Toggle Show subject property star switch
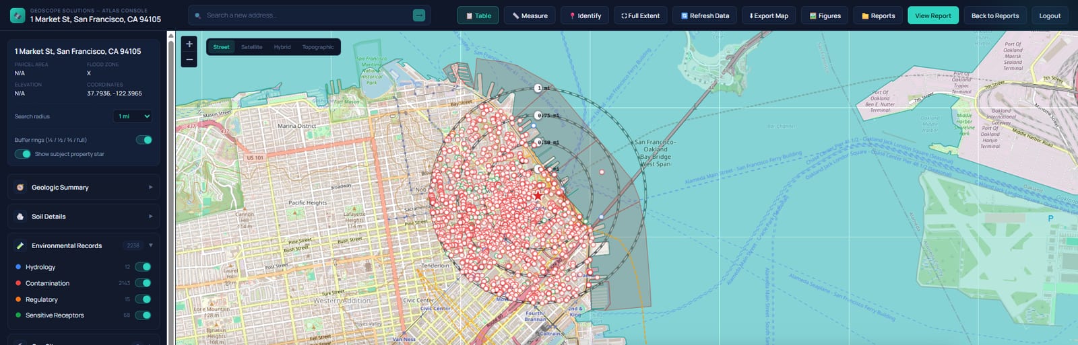This screenshot has height=345, width=1078. [x=23, y=154]
